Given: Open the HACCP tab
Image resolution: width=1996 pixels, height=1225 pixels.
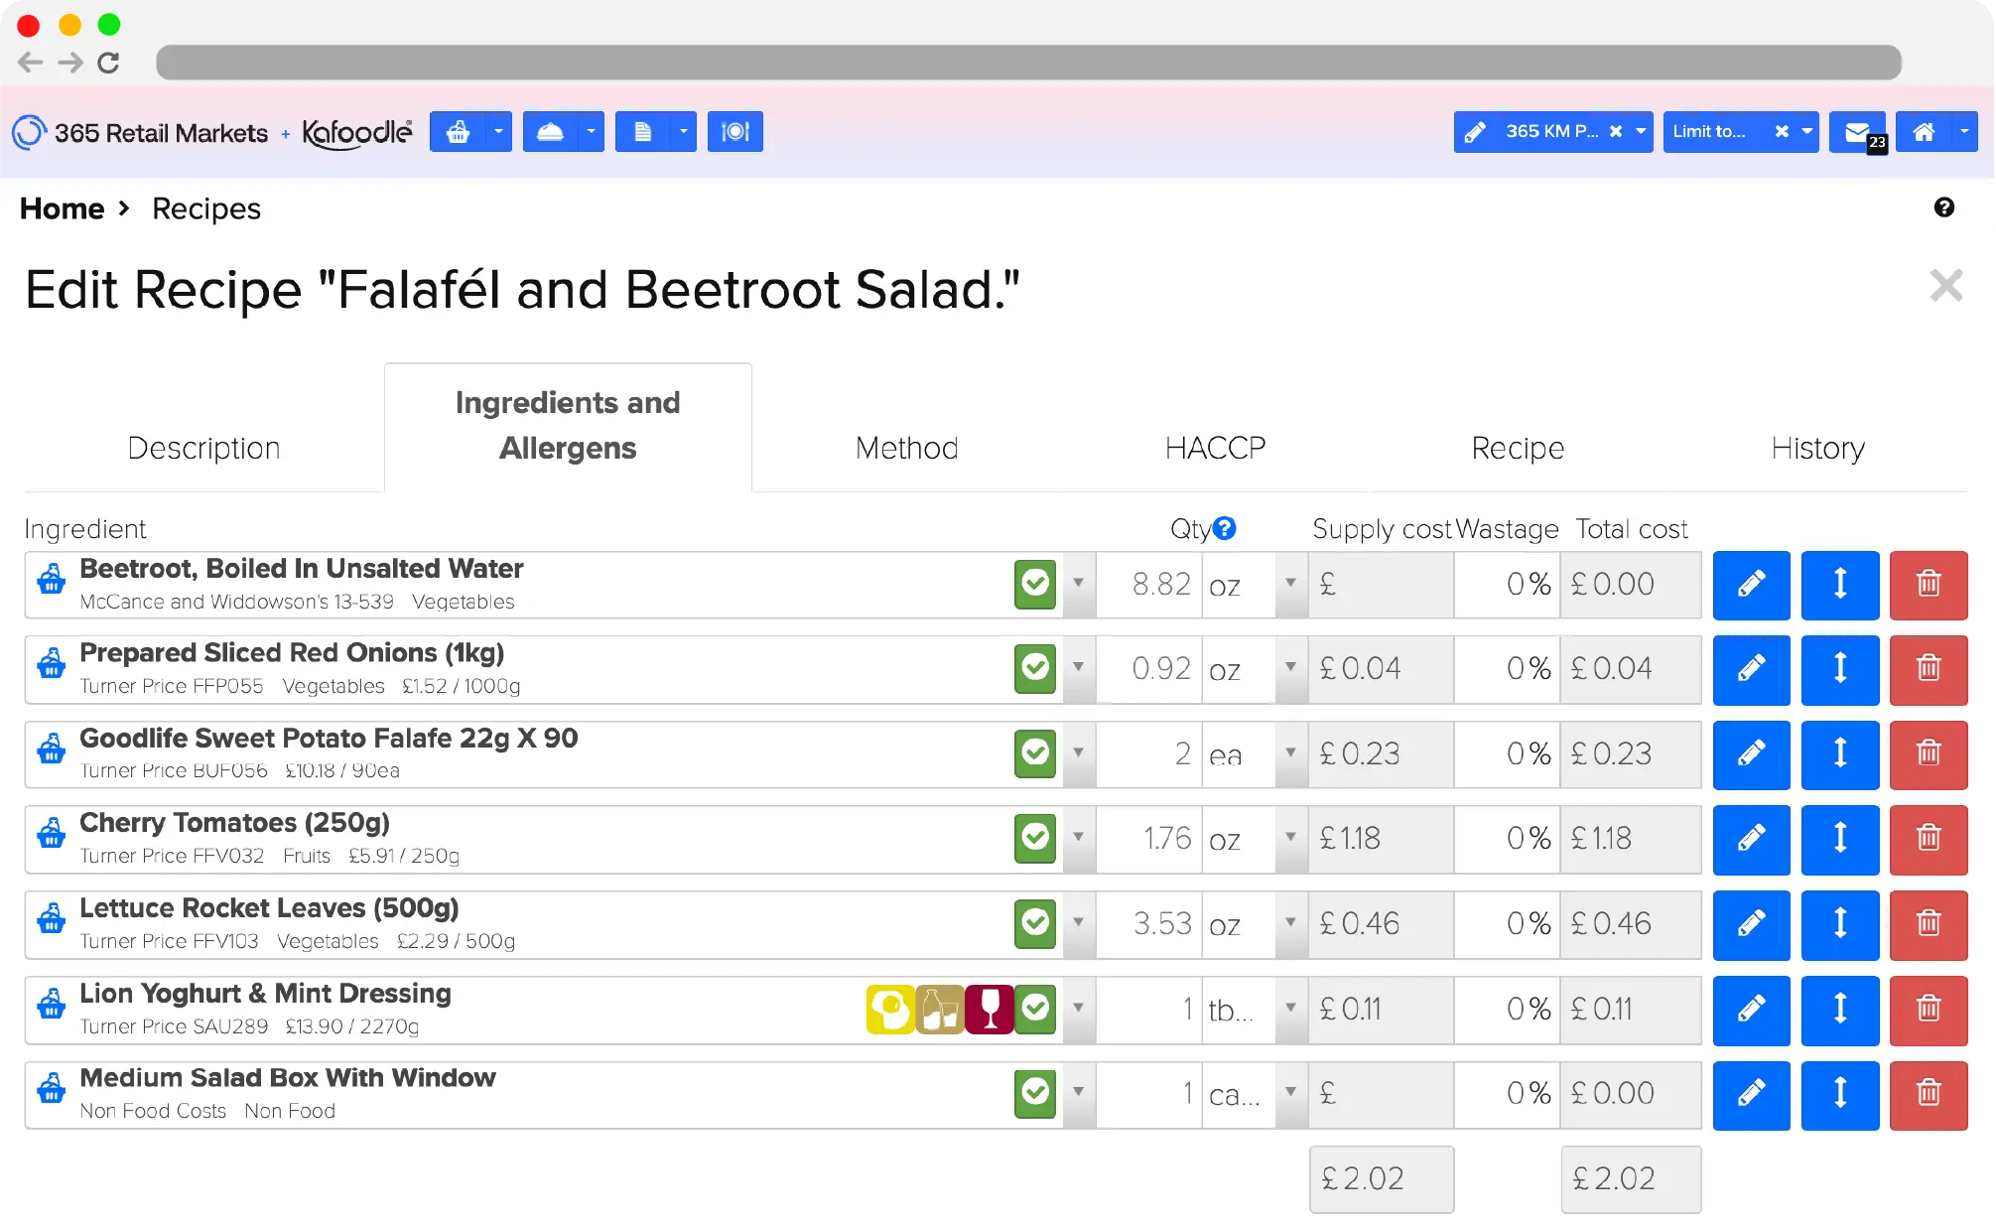Looking at the screenshot, I should click(1215, 448).
